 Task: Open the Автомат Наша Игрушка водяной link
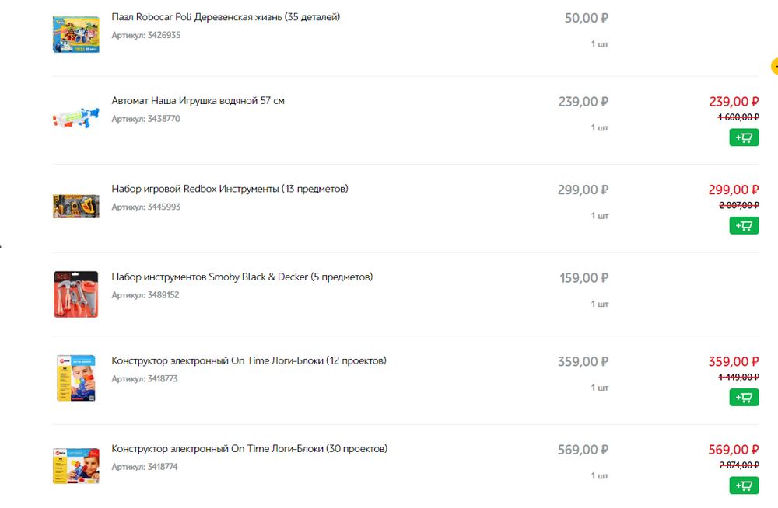tap(198, 101)
